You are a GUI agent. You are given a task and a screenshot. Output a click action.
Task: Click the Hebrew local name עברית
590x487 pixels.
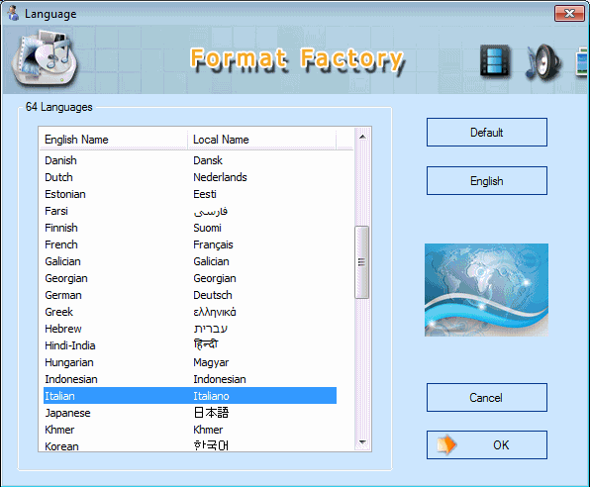(x=211, y=329)
